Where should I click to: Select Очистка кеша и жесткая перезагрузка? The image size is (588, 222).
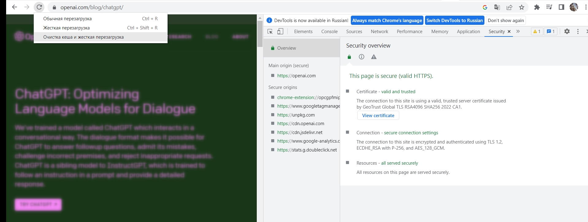[101, 37]
